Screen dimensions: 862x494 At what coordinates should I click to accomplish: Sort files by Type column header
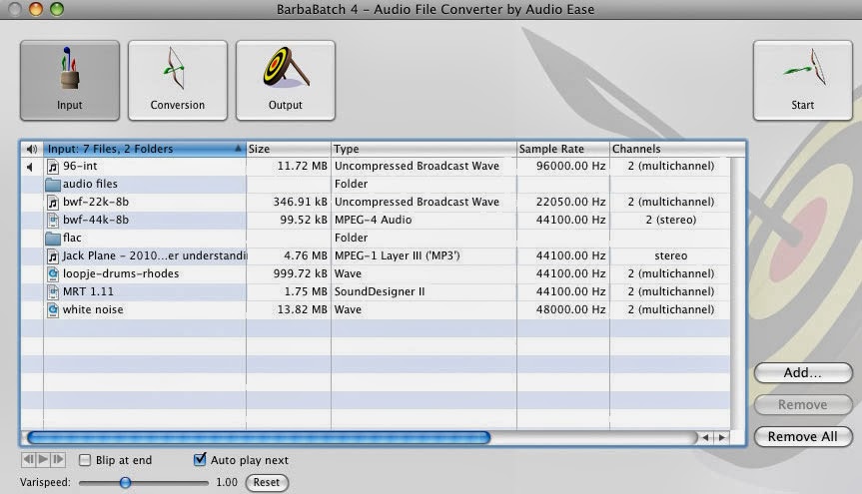[423, 150]
